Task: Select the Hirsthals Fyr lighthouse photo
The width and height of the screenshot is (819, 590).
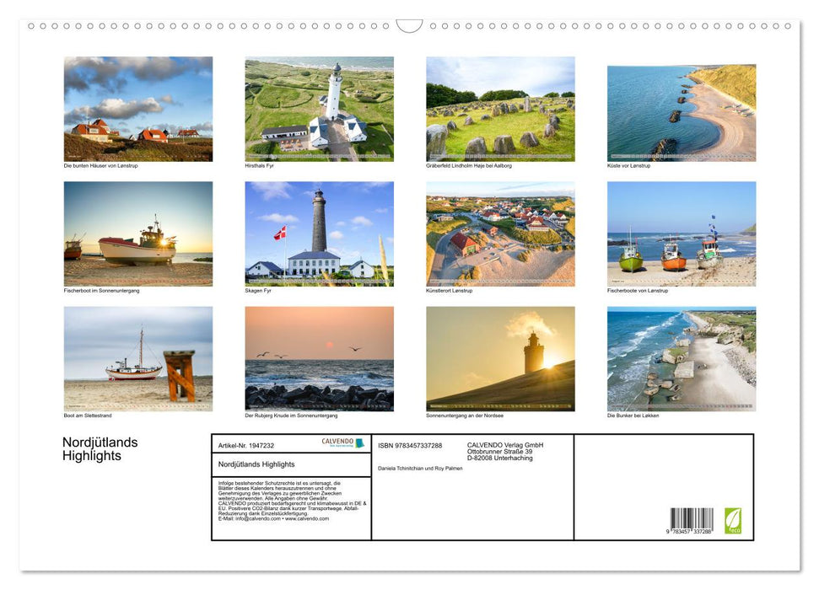Action: coord(319,108)
